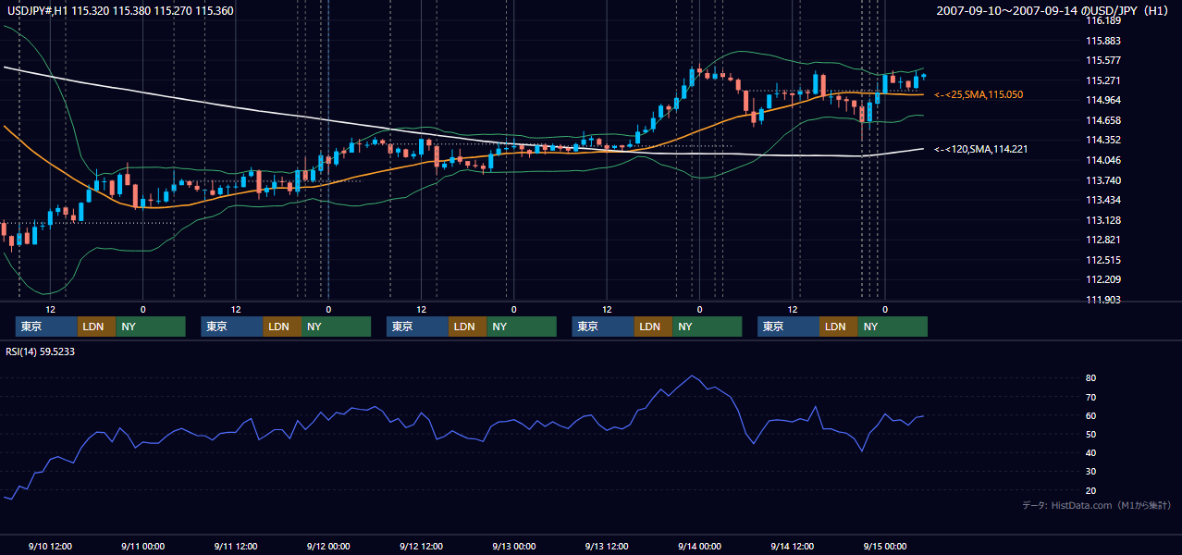The width and height of the screenshot is (1182, 555).
Task: Click price axis label 113.128
Action: tap(1103, 220)
